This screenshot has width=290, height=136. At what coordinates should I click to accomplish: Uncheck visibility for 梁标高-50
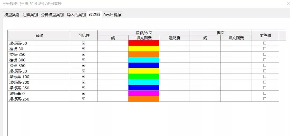click(x=84, y=43)
